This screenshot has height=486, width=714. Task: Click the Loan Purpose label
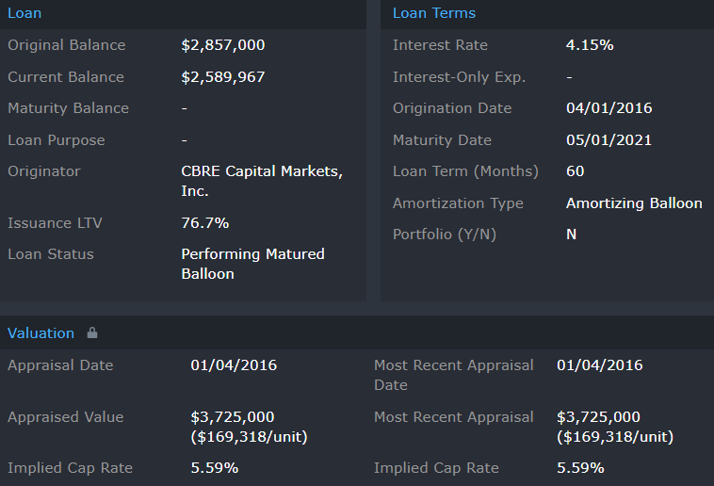point(57,140)
